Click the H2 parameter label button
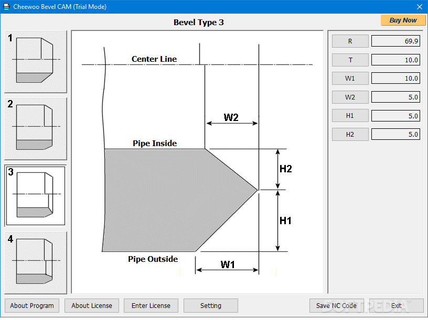The image size is (428, 320). [350, 135]
